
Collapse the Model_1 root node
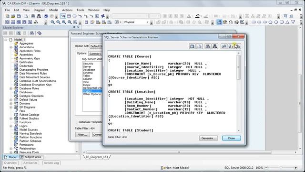(6, 40)
